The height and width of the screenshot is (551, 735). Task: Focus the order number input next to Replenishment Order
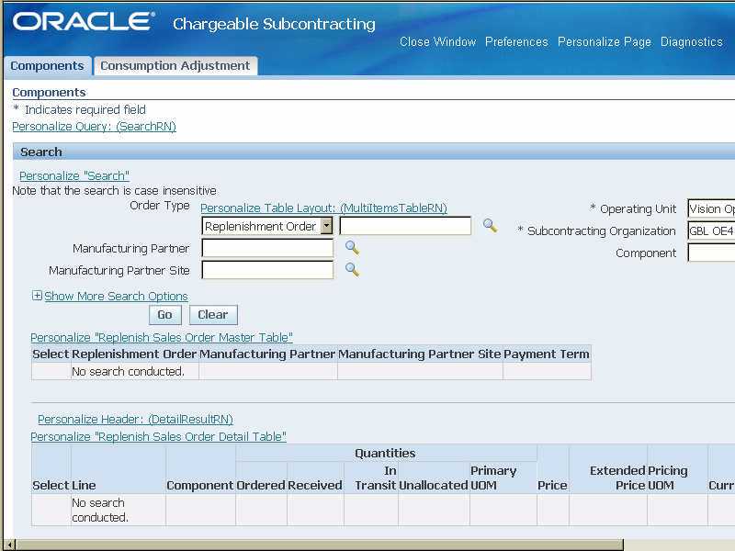pos(405,226)
